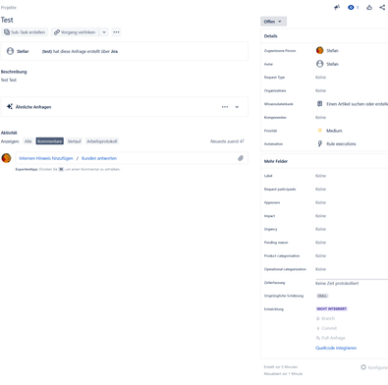
Task: Click the Mehr Felder section header
Action: pyautogui.click(x=276, y=161)
